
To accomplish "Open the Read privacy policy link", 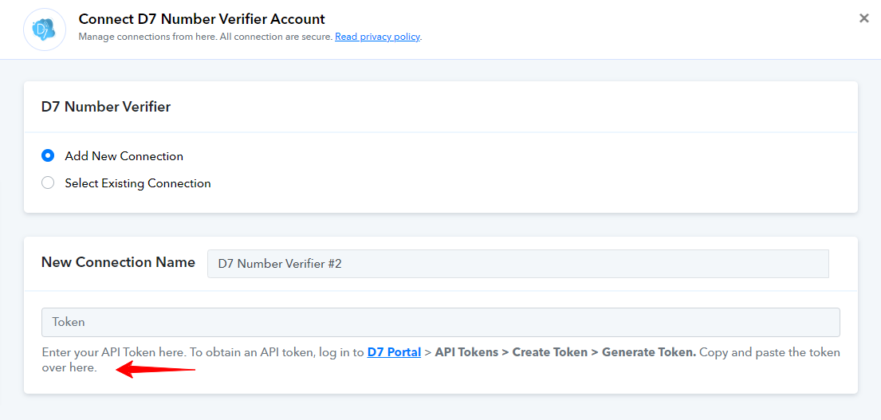I will (x=378, y=37).
